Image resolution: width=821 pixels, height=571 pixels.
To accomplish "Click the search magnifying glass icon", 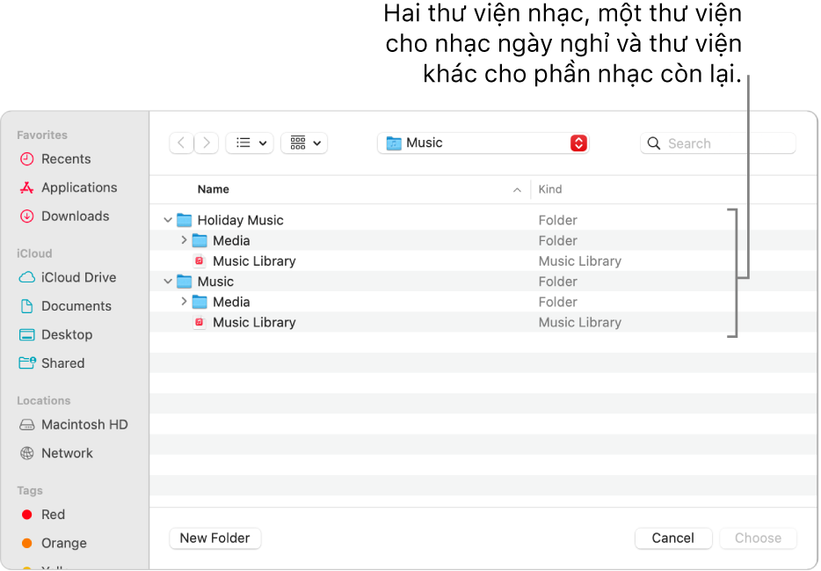I will 653,143.
